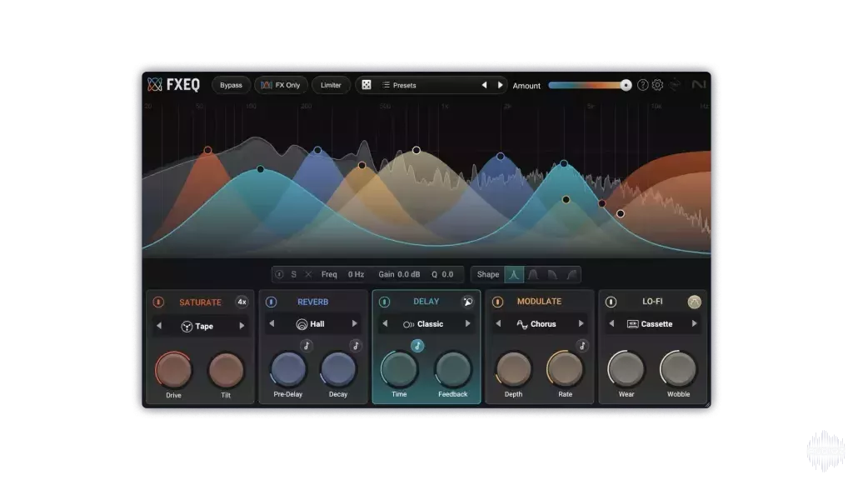Select next Modulate type after Chorus
This screenshot has height=480, width=853.
(x=581, y=324)
